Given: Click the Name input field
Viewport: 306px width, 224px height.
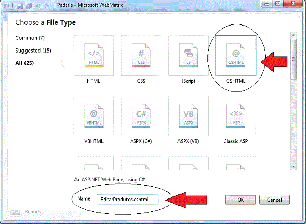Looking at the screenshot, I should pyautogui.click(x=127, y=199).
